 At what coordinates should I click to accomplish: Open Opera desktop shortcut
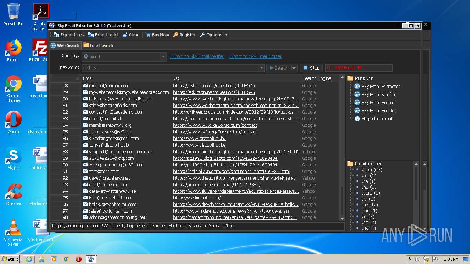[x=13, y=122]
